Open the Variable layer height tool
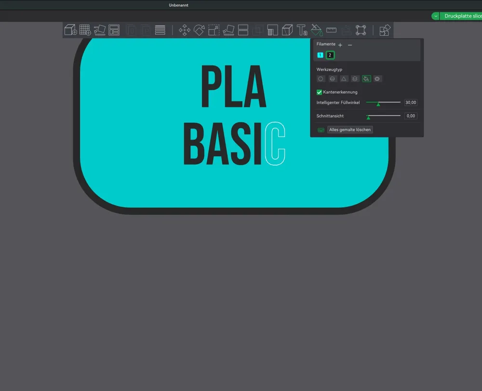The width and height of the screenshot is (482, 391). click(x=160, y=30)
